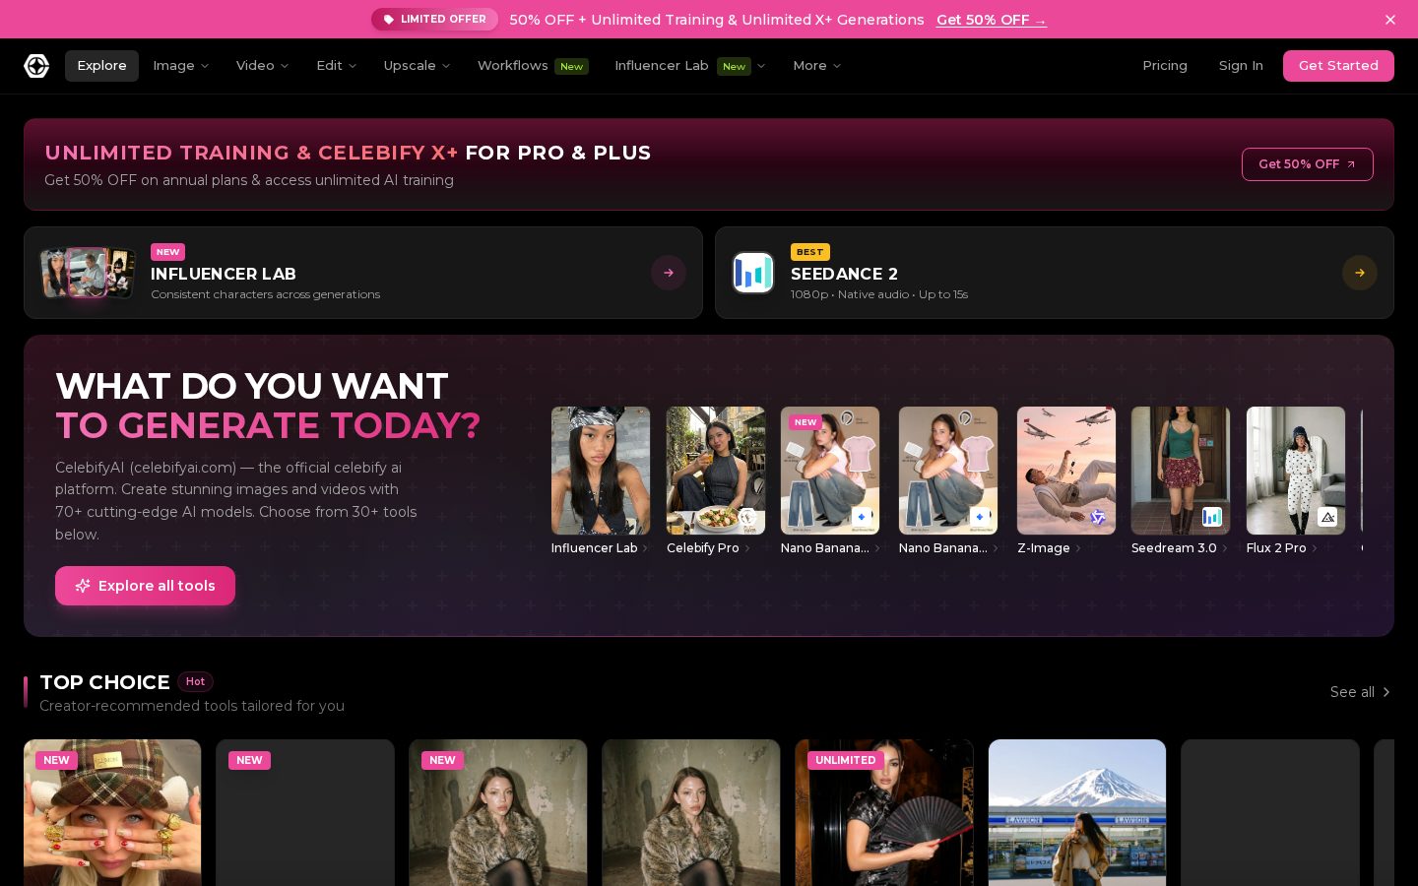Expand the Video dropdown menu
Image resolution: width=1418 pixels, height=886 pixels.
point(262,66)
